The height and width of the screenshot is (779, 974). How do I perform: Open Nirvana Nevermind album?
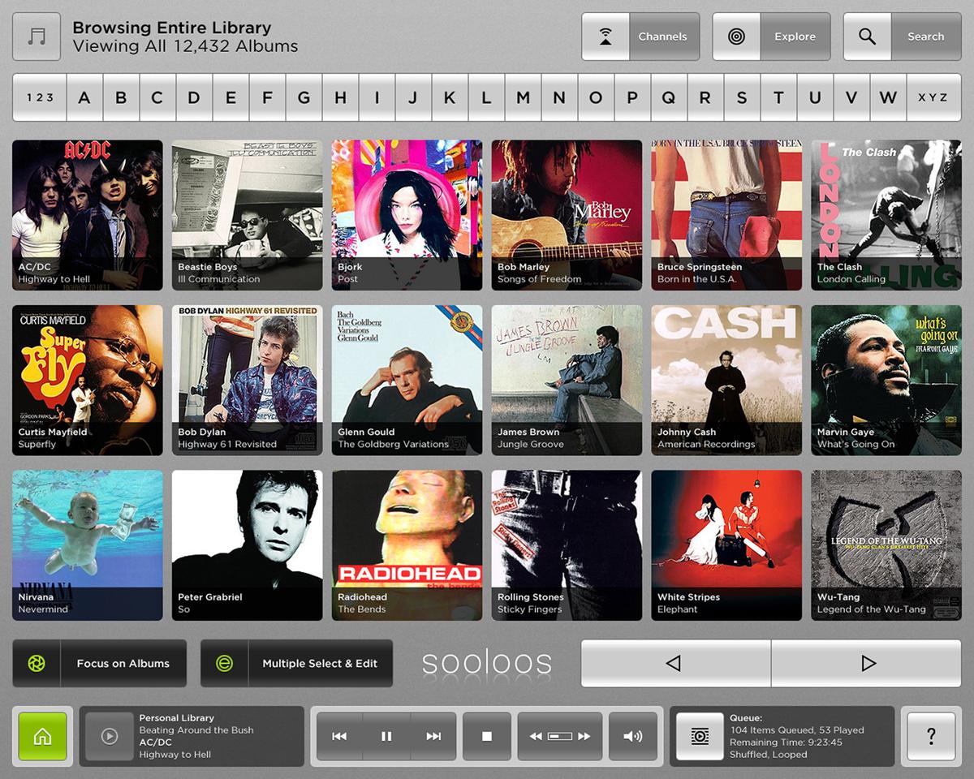(88, 545)
